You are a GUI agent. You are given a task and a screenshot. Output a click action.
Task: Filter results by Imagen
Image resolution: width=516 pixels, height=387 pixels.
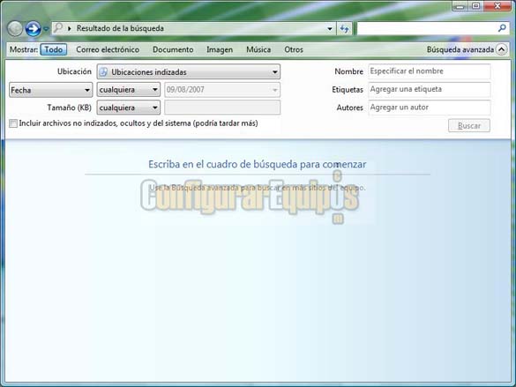(220, 49)
